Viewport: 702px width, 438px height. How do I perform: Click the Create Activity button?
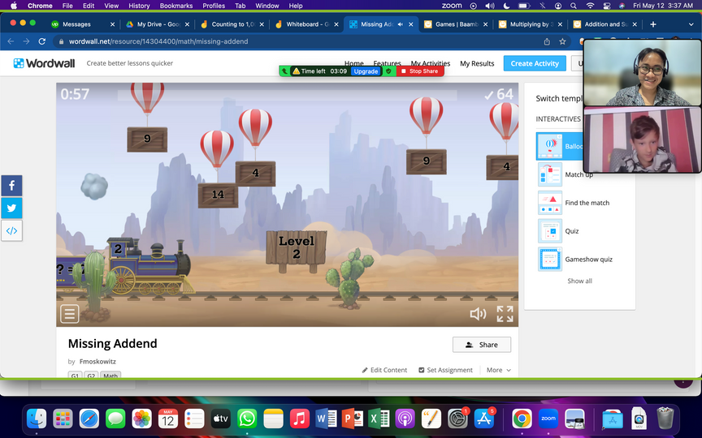pyautogui.click(x=534, y=63)
